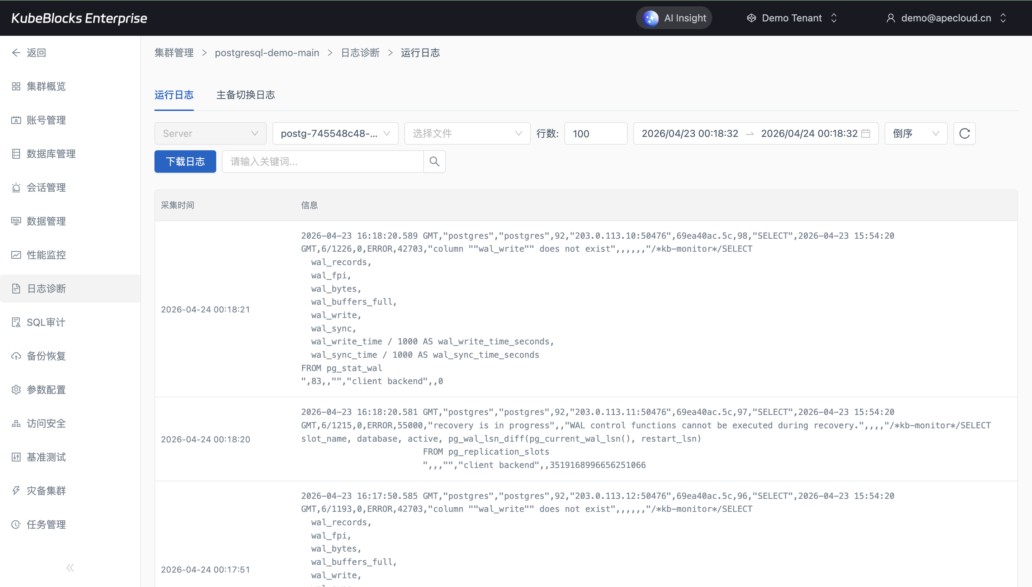Focus the 行数 row count input
1032x587 pixels.
[595, 133]
